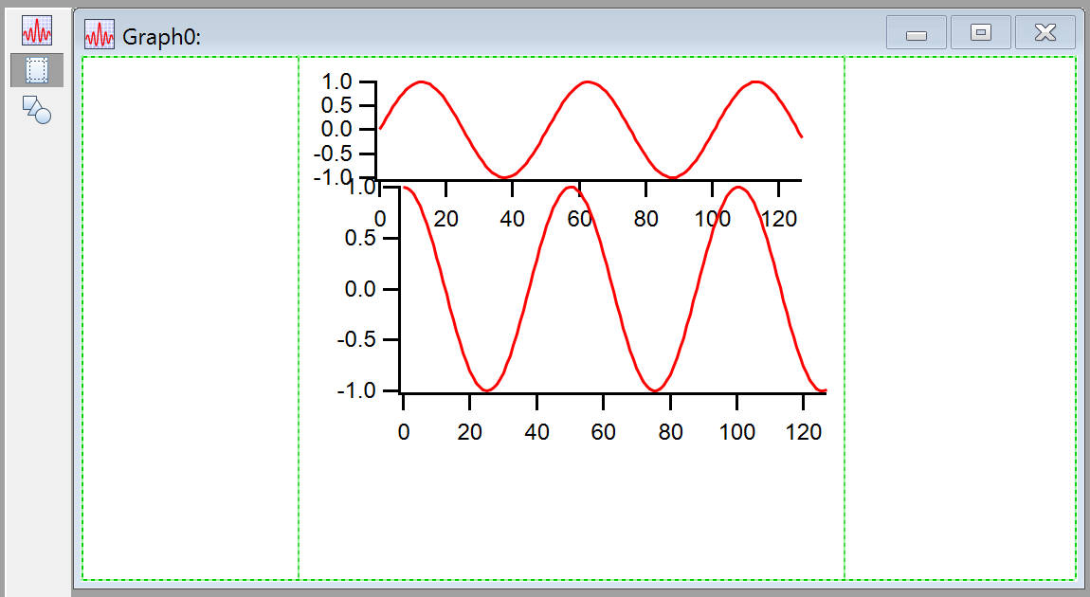Minimize the Graph0 window

[916, 33]
